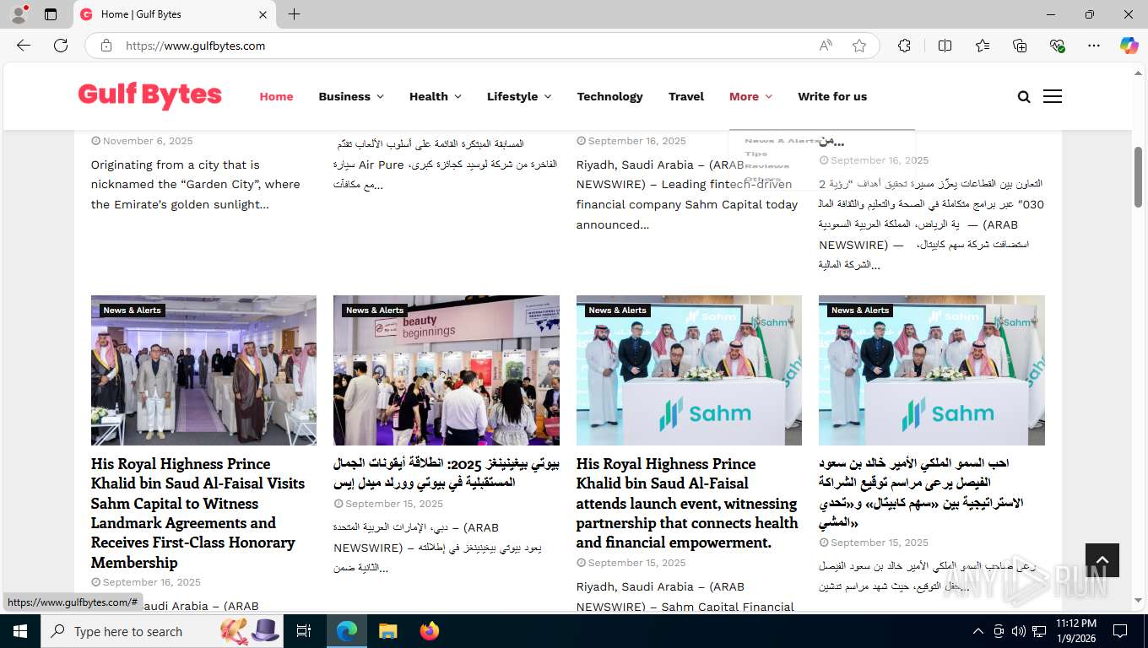Open the Arabic article title about 'سهم كابيتال'
Viewport: 1148px width, 648px height.
[921, 493]
